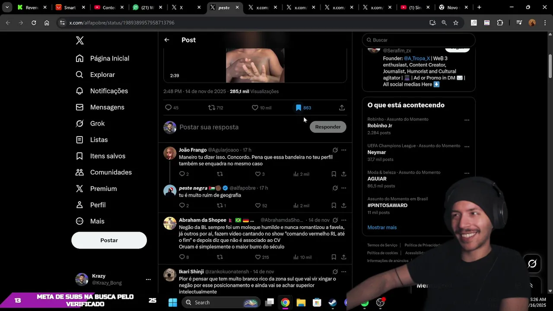Open tab search dropdown arrow
This screenshot has height=311, width=553.
7,7
